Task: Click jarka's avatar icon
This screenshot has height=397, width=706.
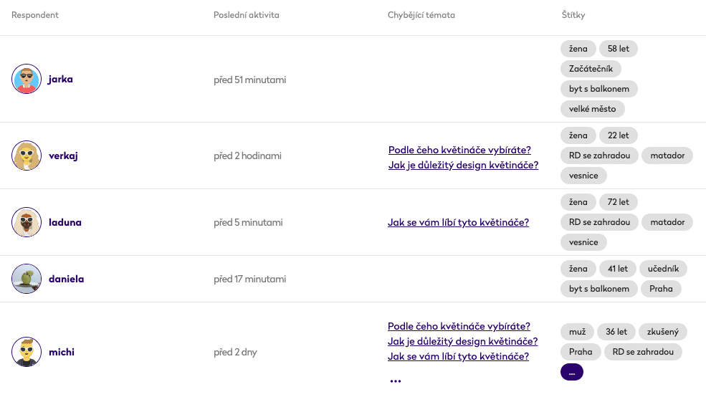Action: 27,79
